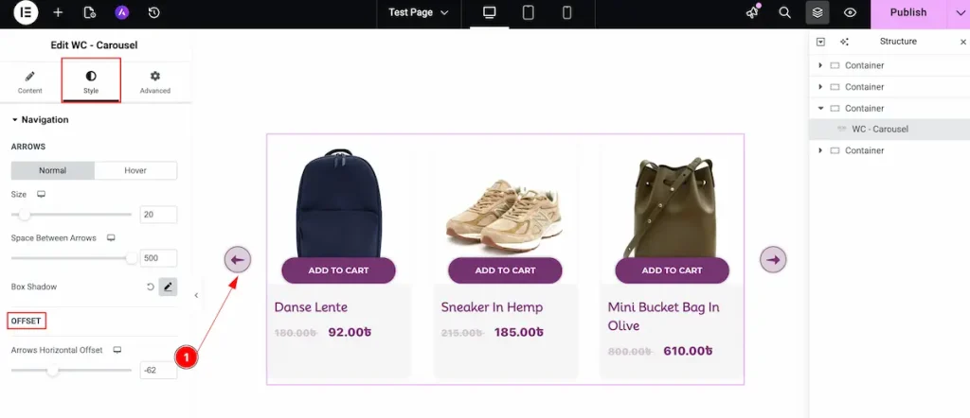Collapse the Navigation section

[x=15, y=120]
